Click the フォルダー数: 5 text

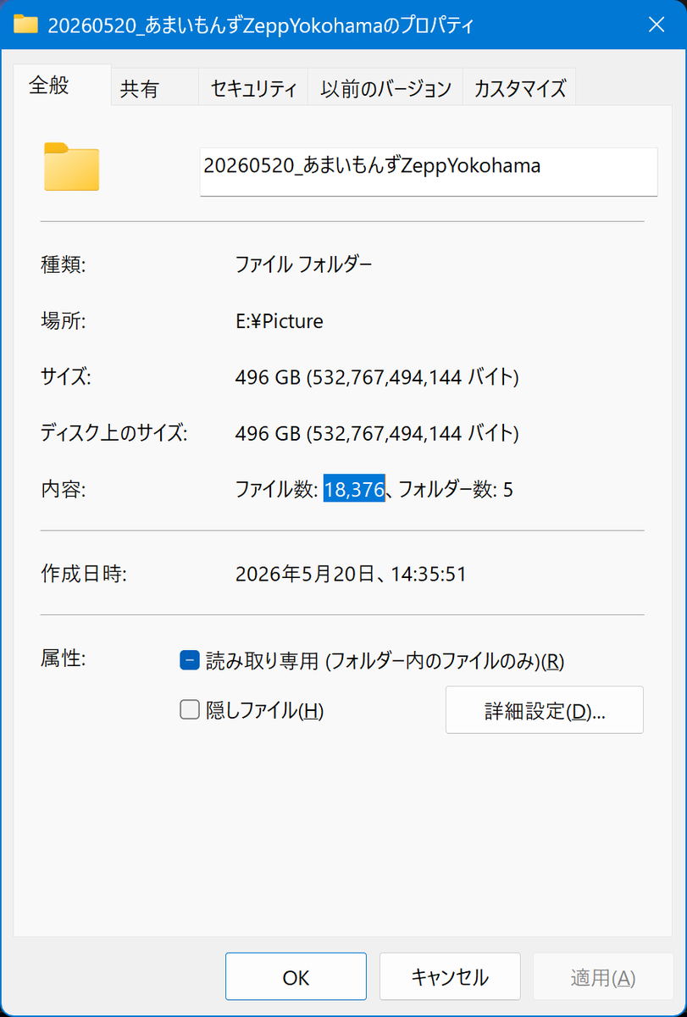455,489
